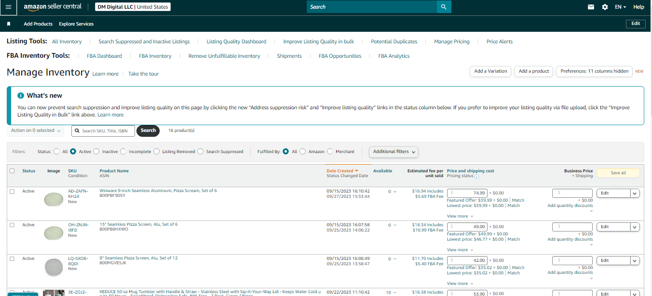Select the Search Suppressed radio button
The width and height of the screenshot is (652, 296).
pos(201,152)
